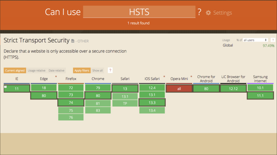
Task: Click the usage help question mark button
Action: click(x=272, y=40)
